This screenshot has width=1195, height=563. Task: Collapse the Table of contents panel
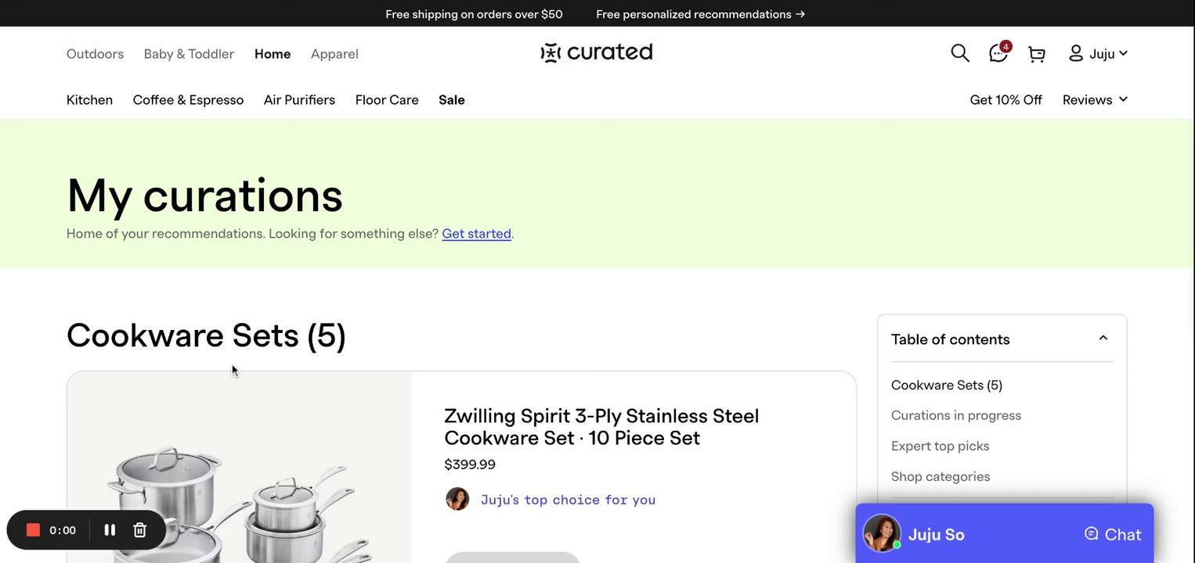pos(1103,339)
